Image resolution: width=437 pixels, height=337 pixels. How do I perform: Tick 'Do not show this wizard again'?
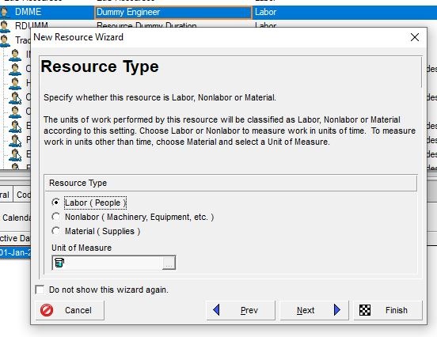tap(40, 290)
